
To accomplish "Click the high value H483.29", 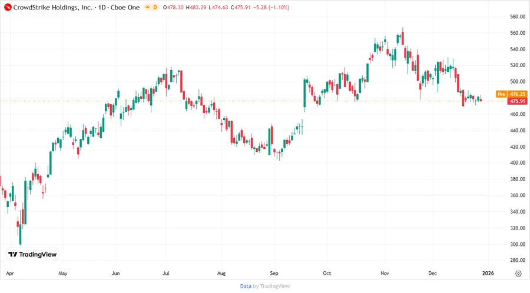I will (196, 7).
